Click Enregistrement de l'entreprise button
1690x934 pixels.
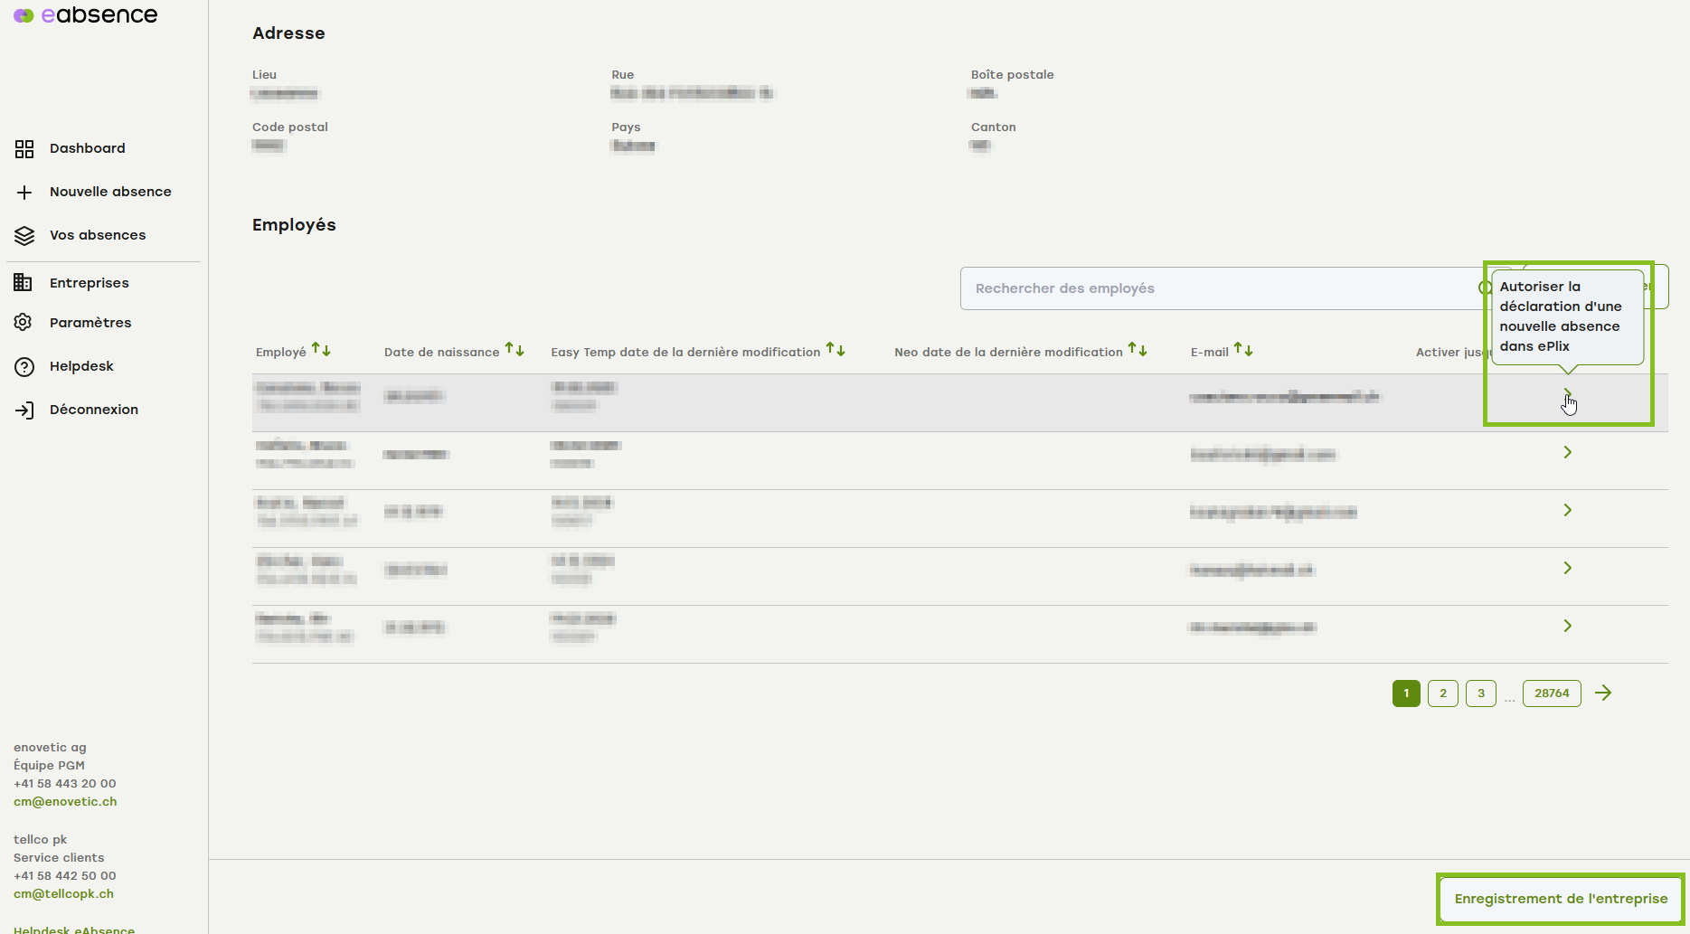[x=1560, y=899]
